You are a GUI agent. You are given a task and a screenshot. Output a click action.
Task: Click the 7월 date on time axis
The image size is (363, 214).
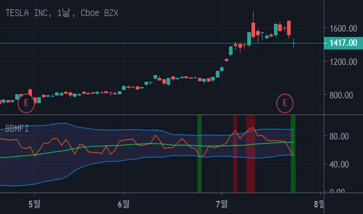pyautogui.click(x=222, y=204)
